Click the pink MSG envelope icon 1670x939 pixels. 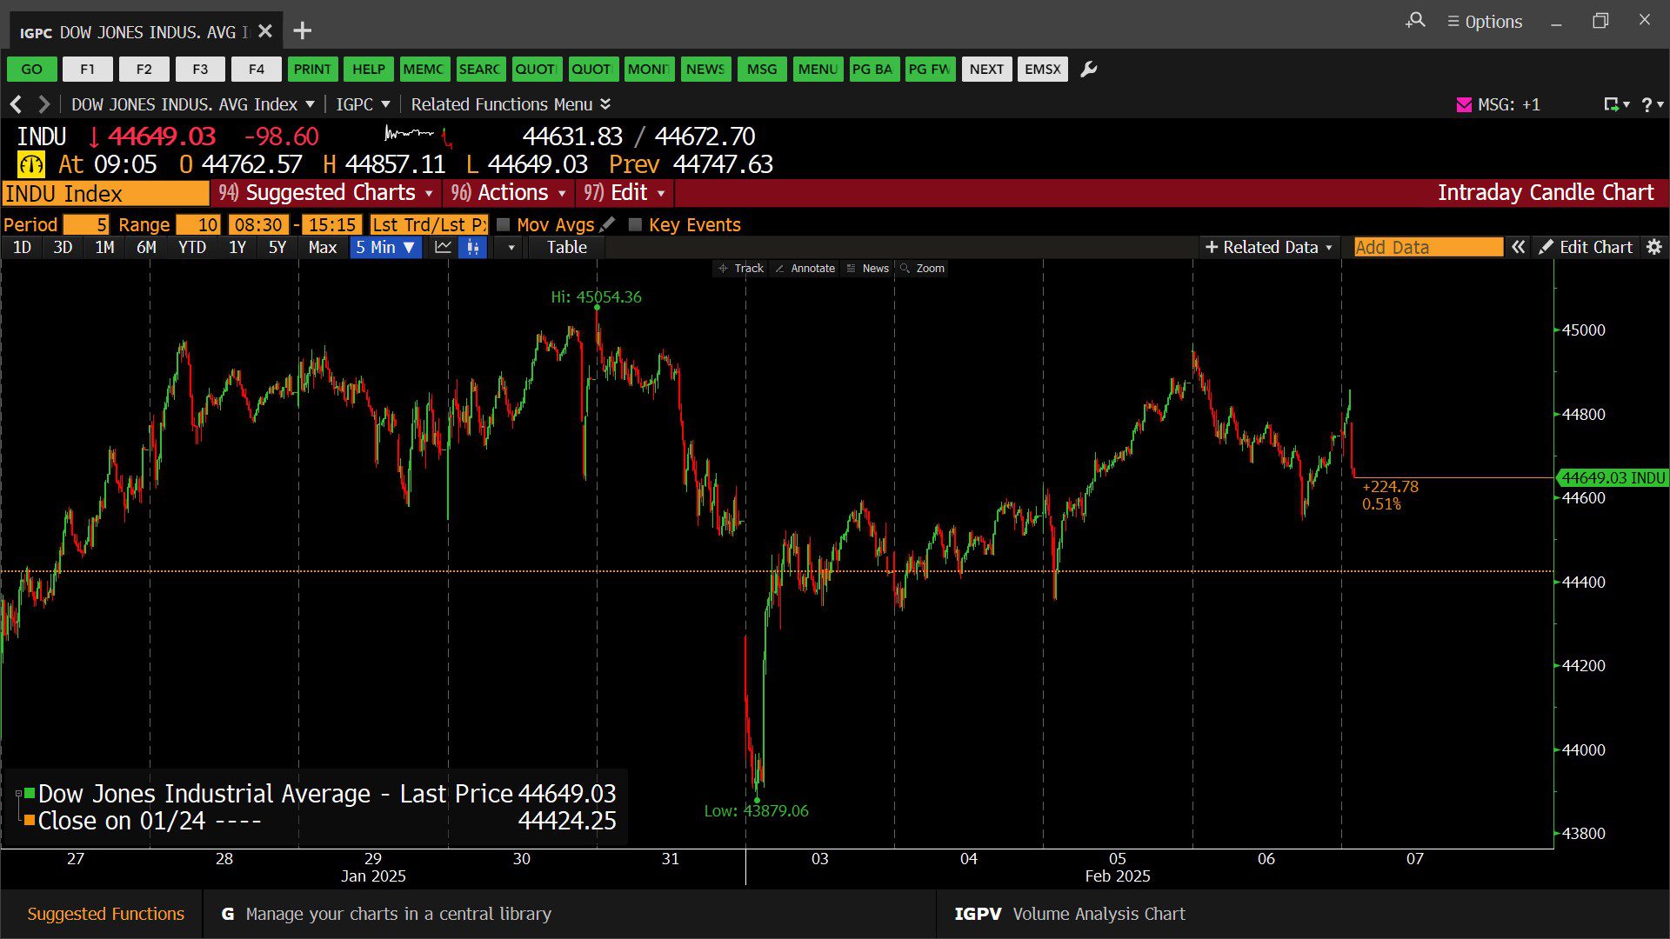coord(1464,105)
